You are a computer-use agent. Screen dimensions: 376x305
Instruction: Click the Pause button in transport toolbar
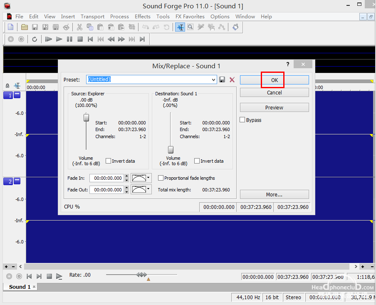tap(69, 39)
